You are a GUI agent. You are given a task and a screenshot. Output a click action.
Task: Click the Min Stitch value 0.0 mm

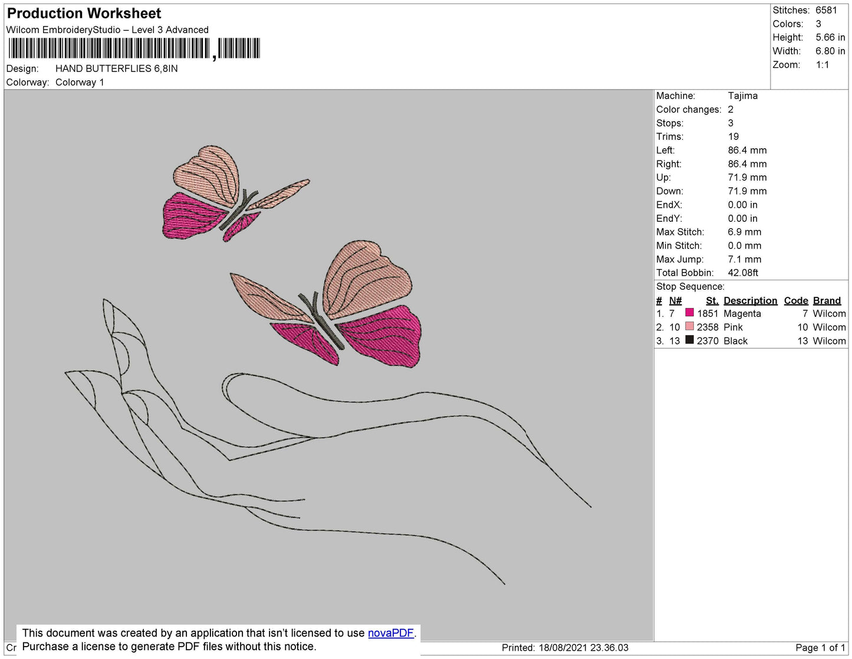(x=745, y=245)
